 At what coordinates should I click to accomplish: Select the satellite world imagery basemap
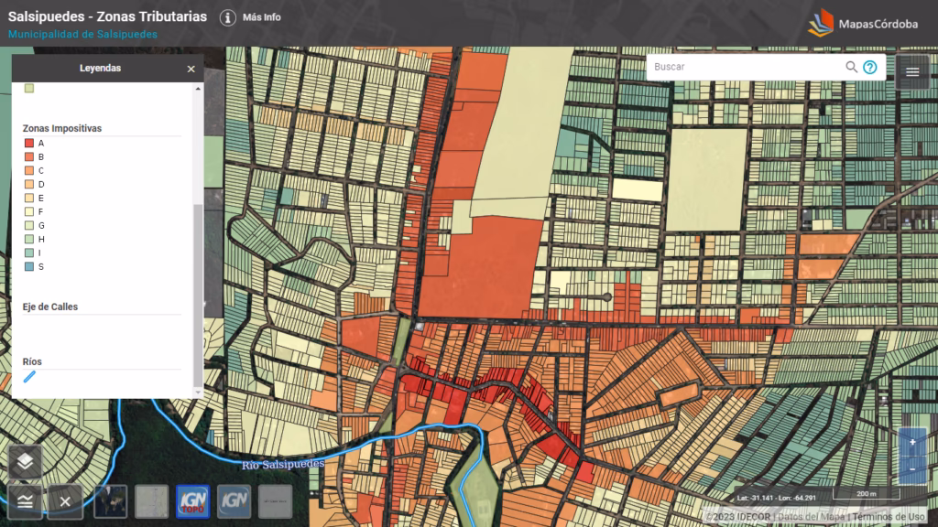(x=111, y=501)
